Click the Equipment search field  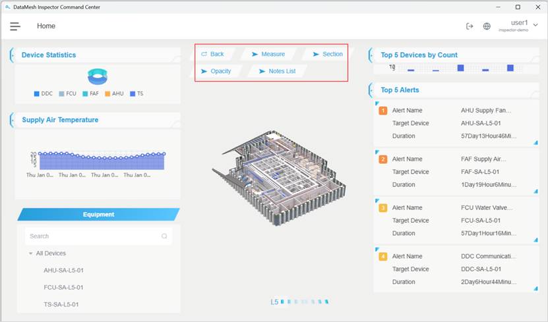tap(92, 236)
